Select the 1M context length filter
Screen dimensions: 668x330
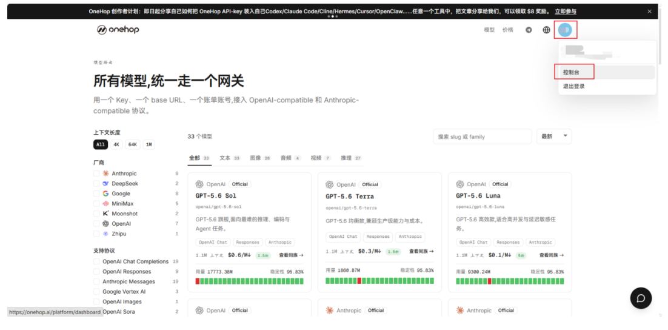[149, 144]
